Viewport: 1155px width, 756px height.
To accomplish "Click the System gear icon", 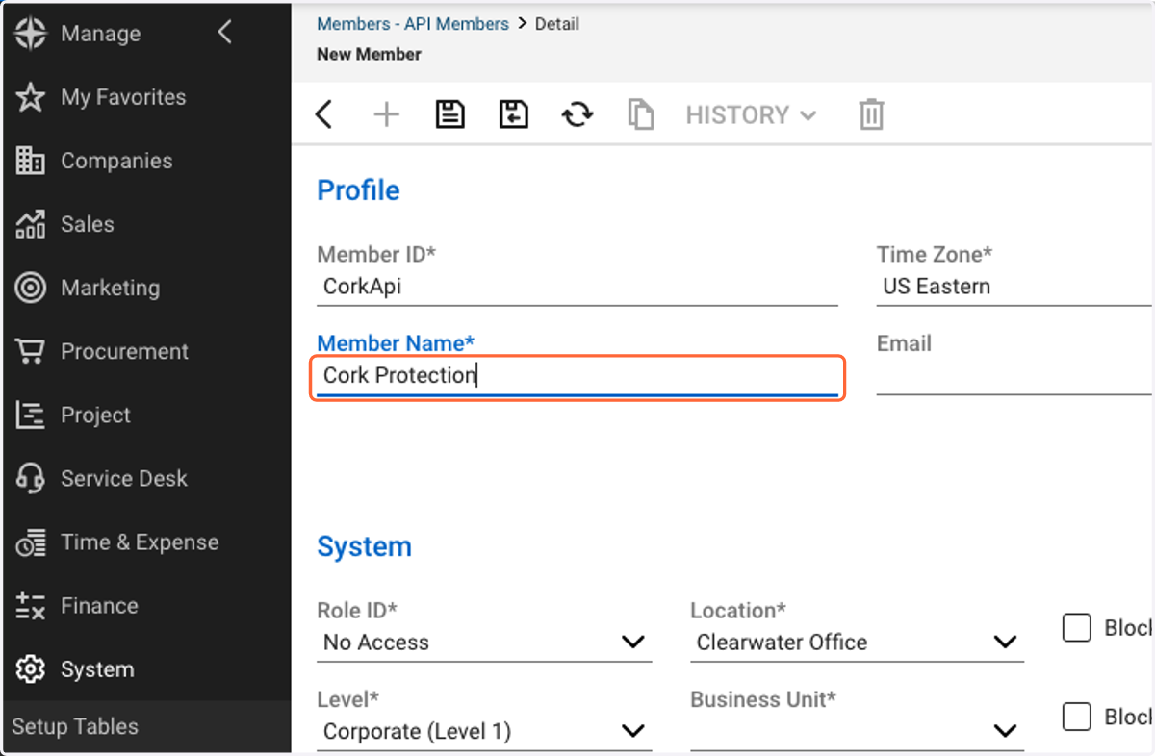I will pos(31,669).
